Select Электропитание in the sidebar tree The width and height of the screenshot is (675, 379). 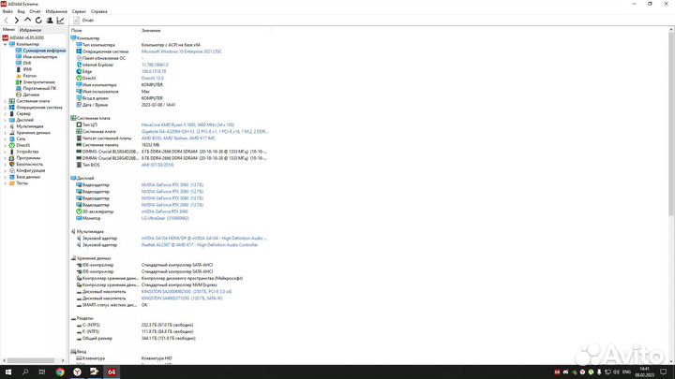click(x=38, y=81)
